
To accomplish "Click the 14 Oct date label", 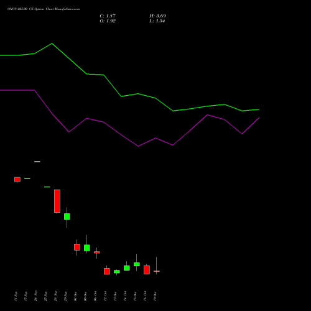I will (x=125, y=296).
